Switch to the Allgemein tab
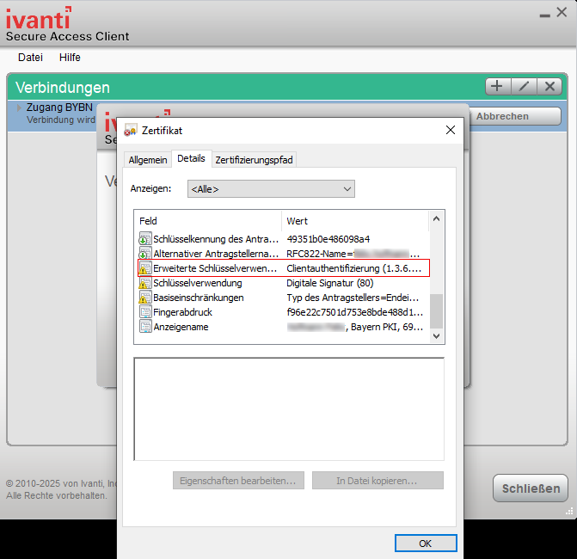Image resolution: width=577 pixels, height=559 pixels. 148,160
